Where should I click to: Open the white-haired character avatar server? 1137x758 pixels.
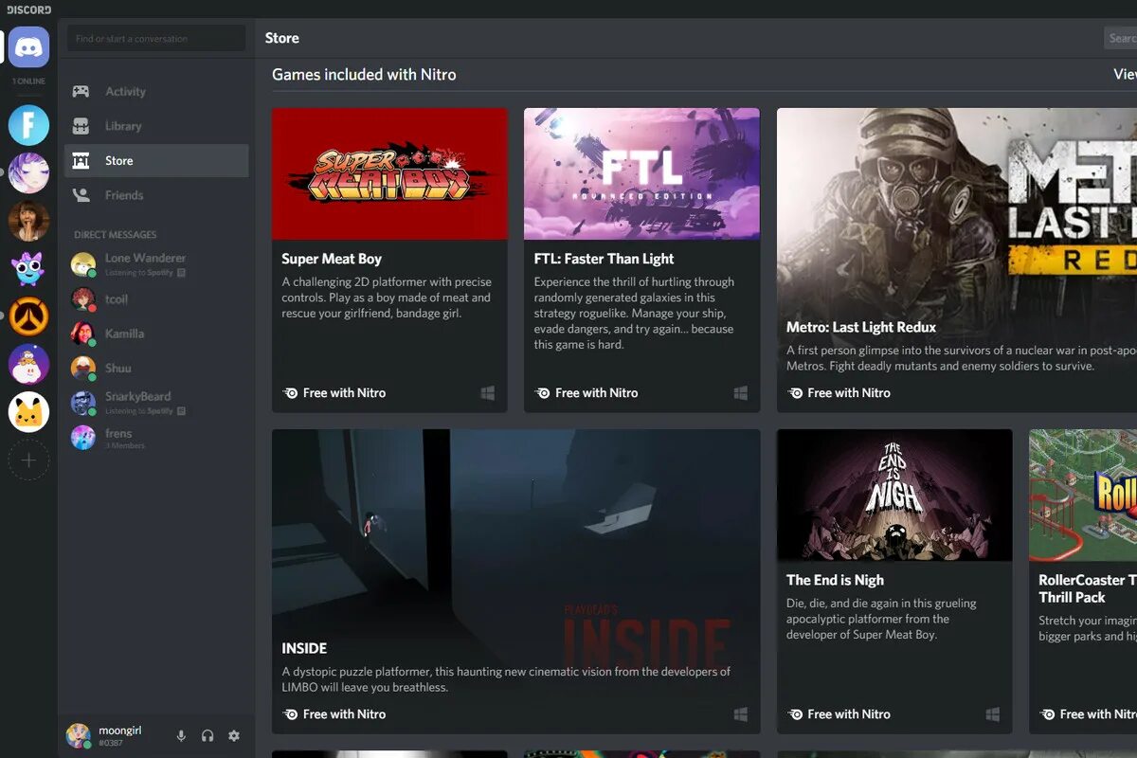coord(28,364)
